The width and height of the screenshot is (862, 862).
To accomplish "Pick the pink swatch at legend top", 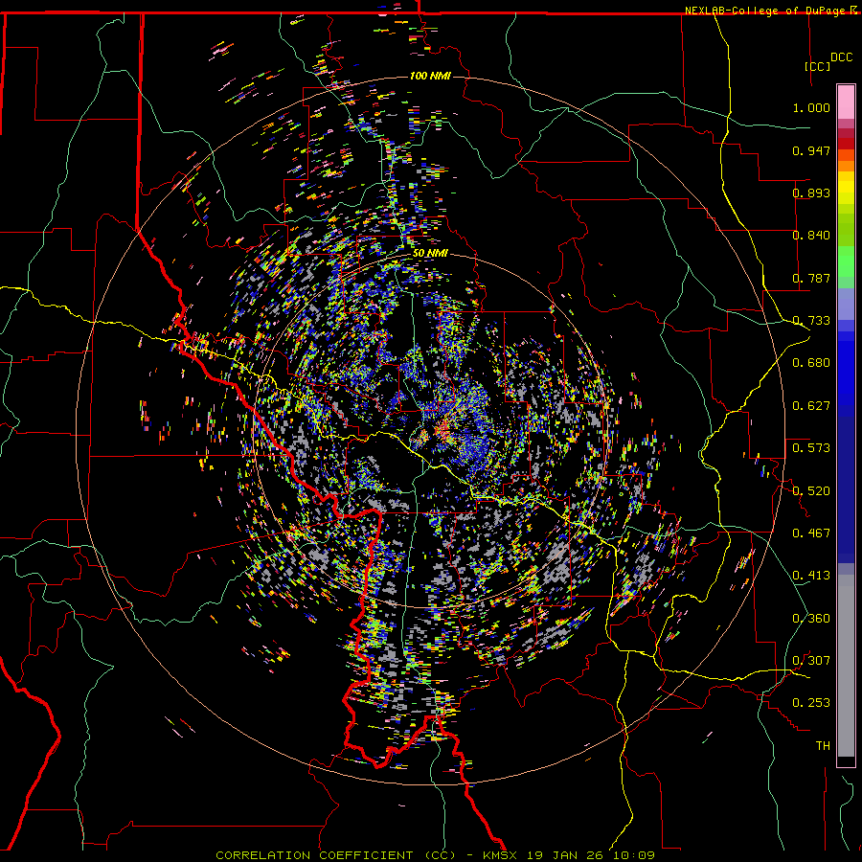I will pyautogui.click(x=846, y=102).
